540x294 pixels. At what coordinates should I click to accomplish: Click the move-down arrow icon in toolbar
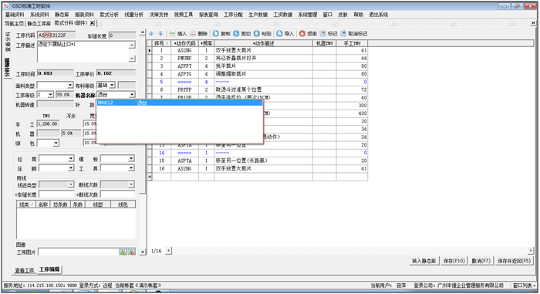pyautogui.click(x=160, y=33)
